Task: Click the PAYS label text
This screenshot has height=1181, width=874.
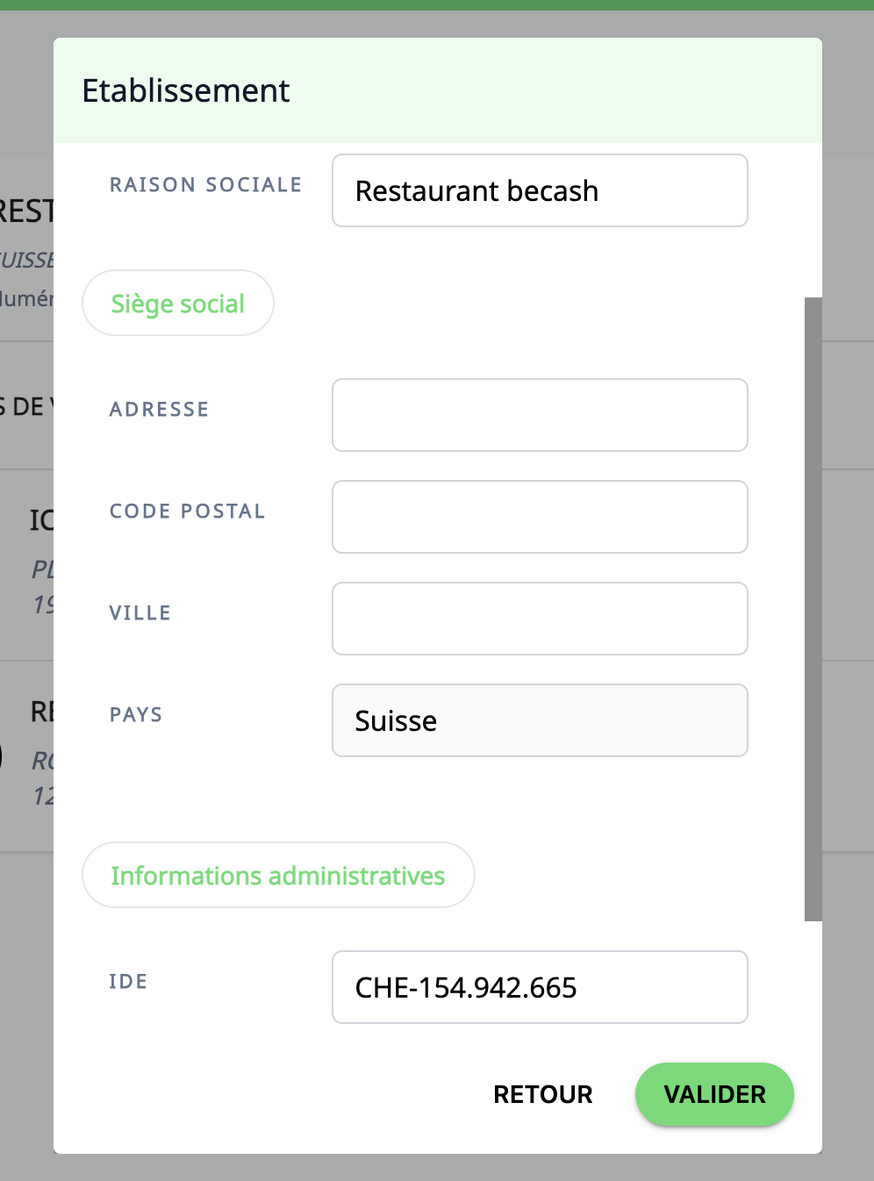Action: coord(136,715)
